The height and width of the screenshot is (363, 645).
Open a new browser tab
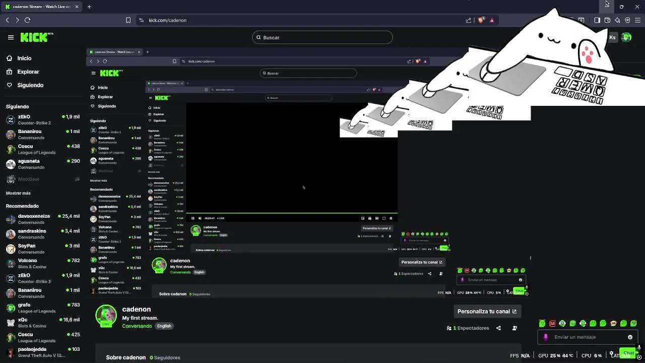[x=89, y=7]
